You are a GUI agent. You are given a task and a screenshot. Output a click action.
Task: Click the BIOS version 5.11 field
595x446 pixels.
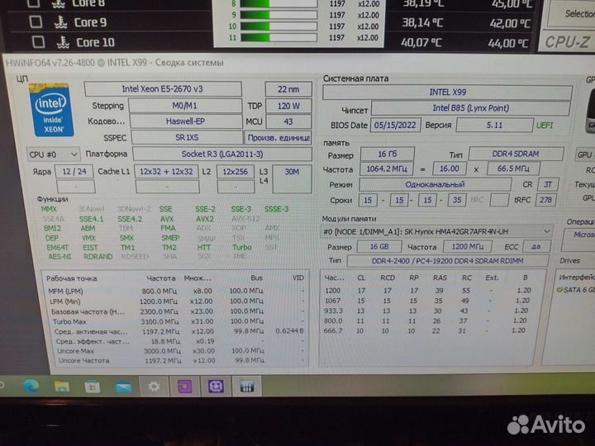pyautogui.click(x=494, y=126)
